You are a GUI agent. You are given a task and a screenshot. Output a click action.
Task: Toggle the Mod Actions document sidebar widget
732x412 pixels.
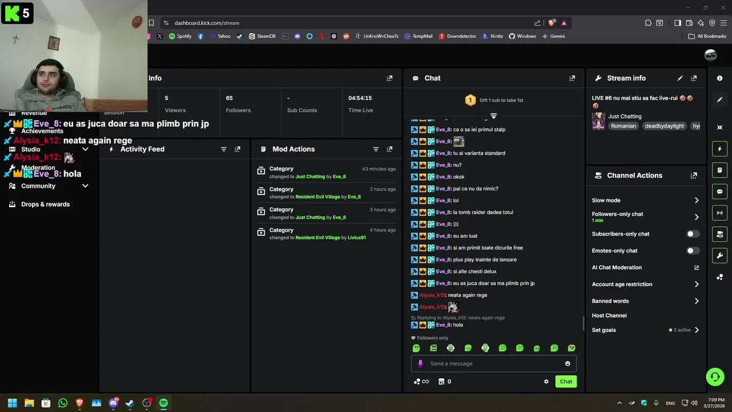click(719, 171)
